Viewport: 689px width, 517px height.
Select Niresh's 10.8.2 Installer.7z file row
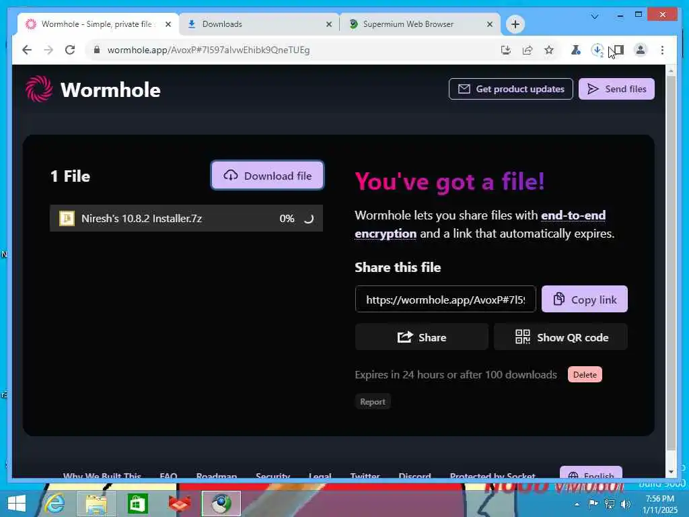pyautogui.click(x=186, y=218)
